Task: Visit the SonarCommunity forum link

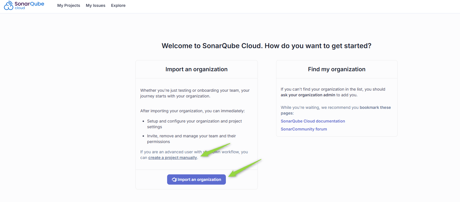Action: [304, 129]
